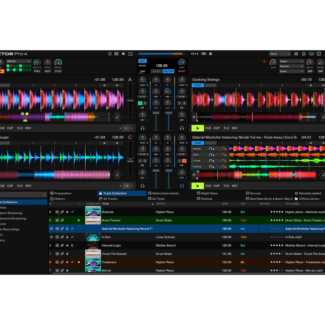Decrease loop size left of 4 on deck A
The image size is (325, 325).
(121, 128)
